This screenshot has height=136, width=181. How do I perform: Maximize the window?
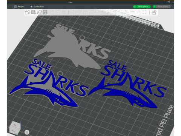tap(169, 2)
